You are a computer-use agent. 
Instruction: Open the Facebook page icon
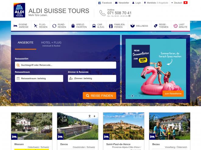[100, 3]
